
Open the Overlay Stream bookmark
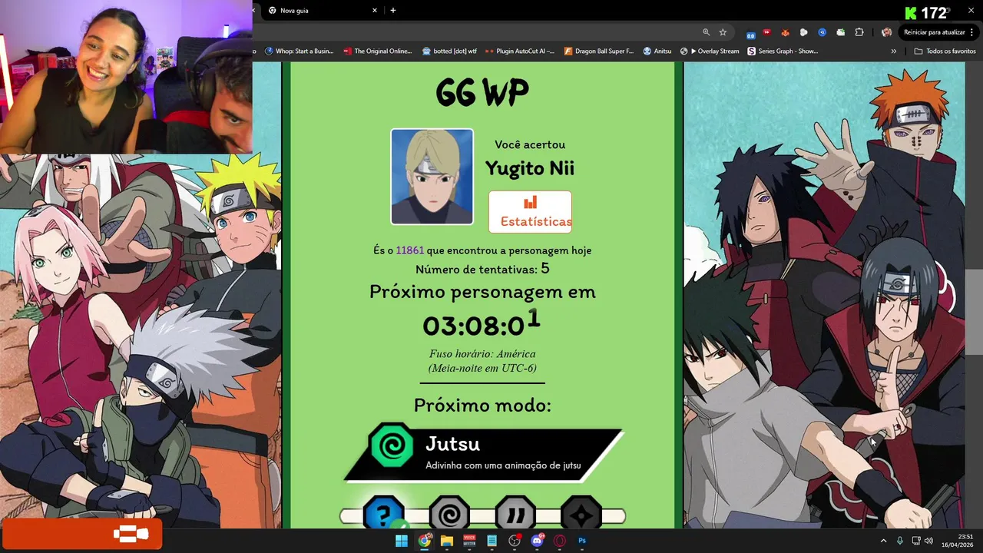coord(710,51)
